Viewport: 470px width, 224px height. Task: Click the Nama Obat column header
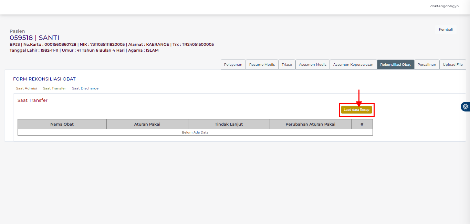point(62,124)
